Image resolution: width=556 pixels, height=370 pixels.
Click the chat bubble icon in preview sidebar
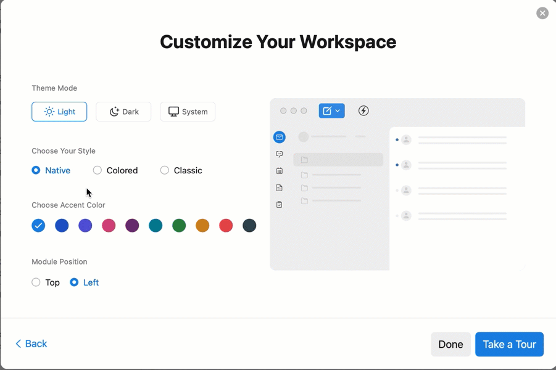(x=280, y=154)
